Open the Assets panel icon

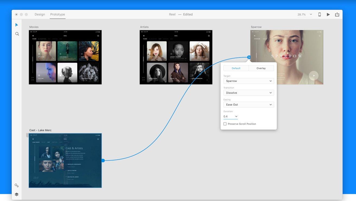[17, 185]
